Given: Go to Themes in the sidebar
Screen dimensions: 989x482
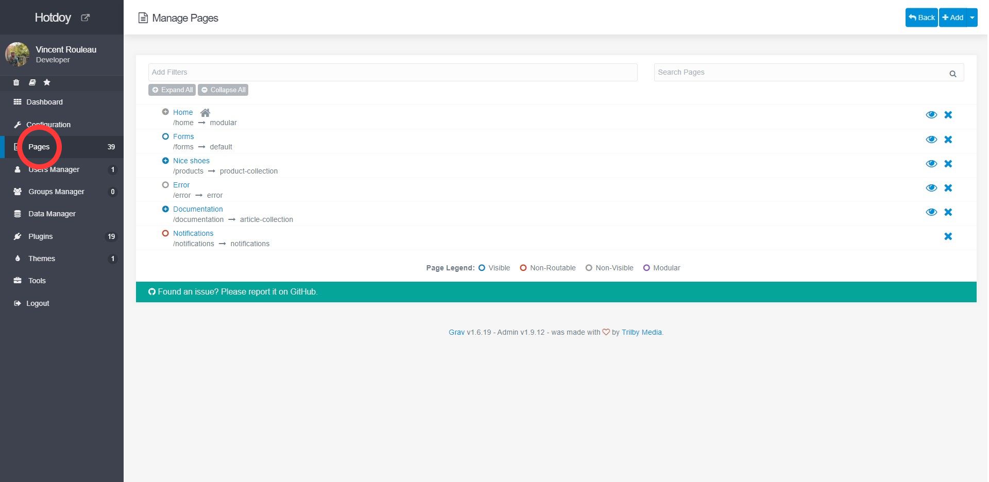Looking at the screenshot, I should point(42,259).
